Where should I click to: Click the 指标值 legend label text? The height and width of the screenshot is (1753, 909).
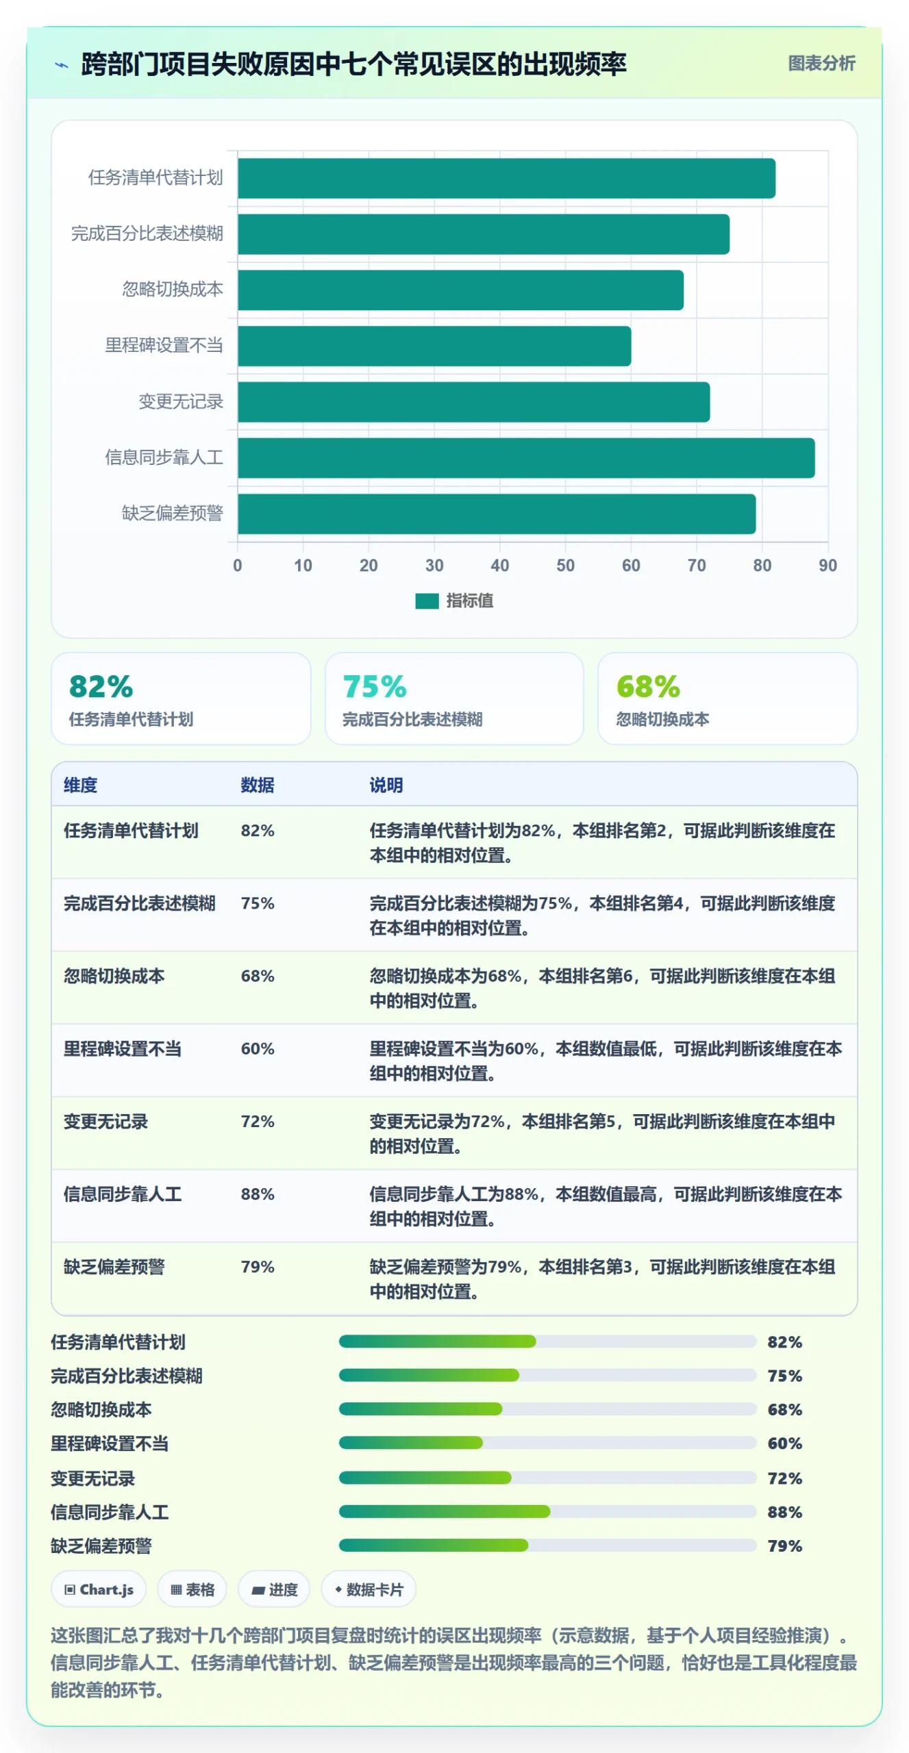pos(470,601)
